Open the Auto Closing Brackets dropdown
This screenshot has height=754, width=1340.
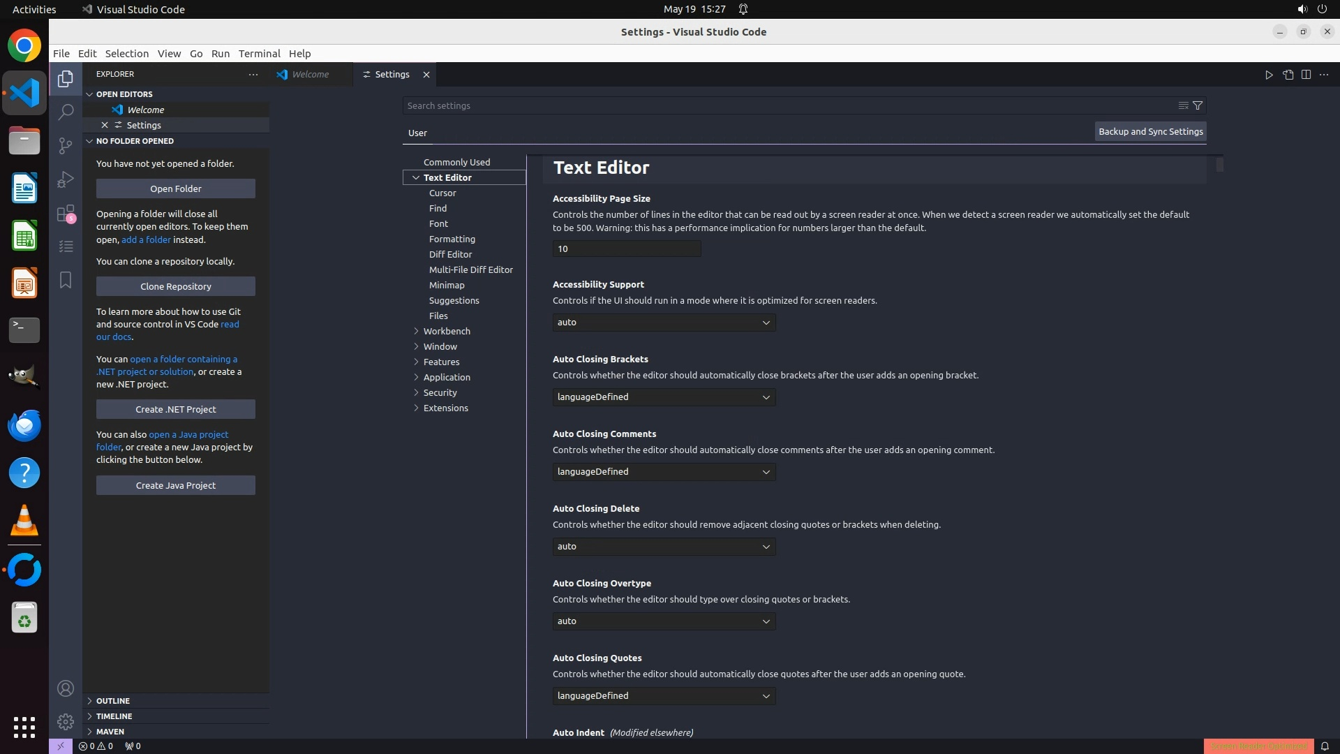pos(664,397)
